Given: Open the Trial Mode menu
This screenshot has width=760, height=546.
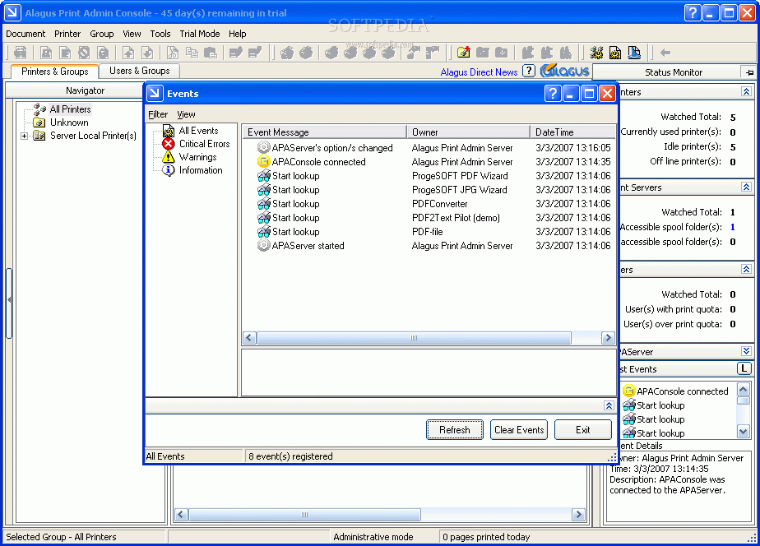Looking at the screenshot, I should [200, 34].
